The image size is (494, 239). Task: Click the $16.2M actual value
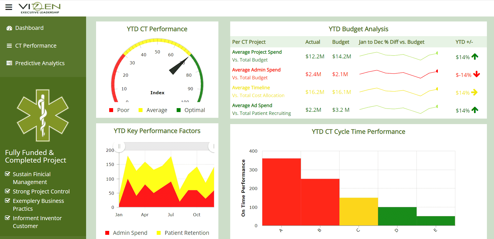pos(315,92)
